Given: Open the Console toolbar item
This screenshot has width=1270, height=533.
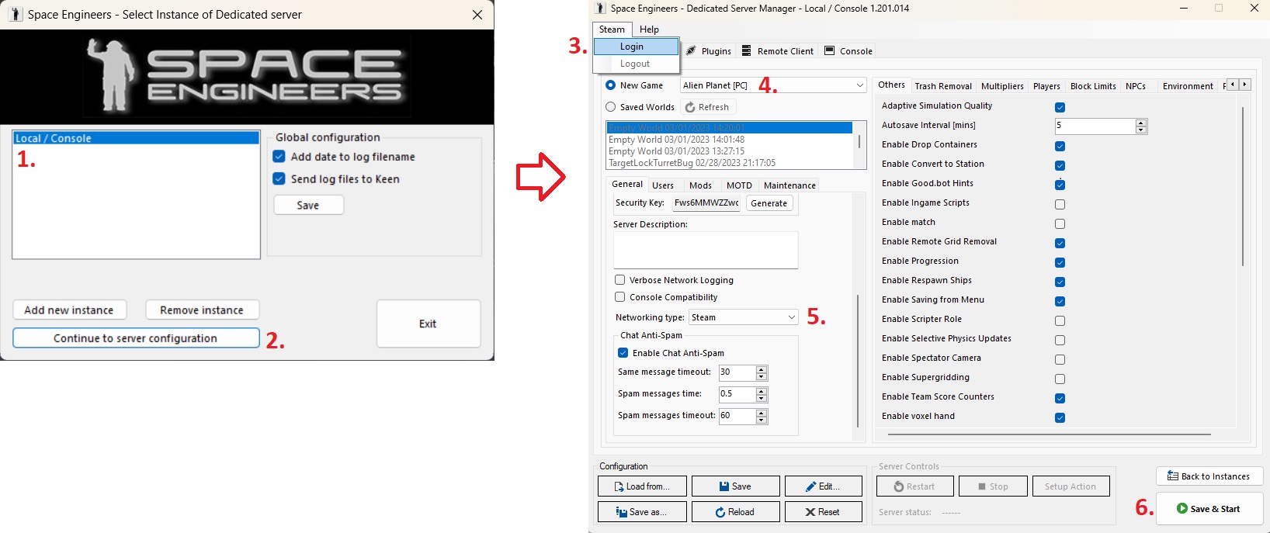Looking at the screenshot, I should 848,51.
